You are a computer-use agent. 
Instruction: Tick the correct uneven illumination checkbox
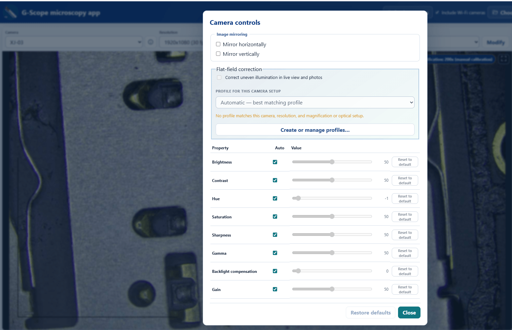coord(219,78)
